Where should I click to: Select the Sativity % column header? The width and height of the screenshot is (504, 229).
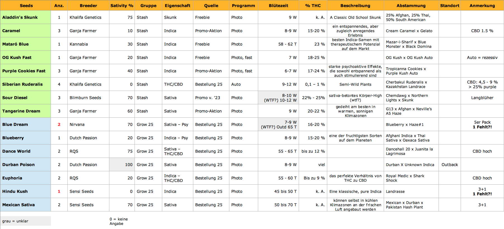pos(122,6)
